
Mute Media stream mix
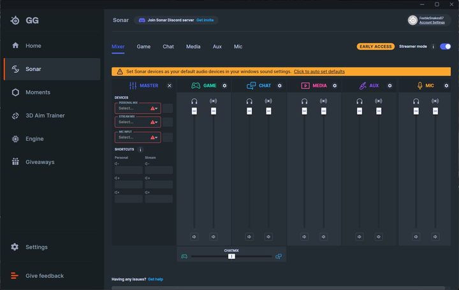pyautogui.click(x=323, y=236)
